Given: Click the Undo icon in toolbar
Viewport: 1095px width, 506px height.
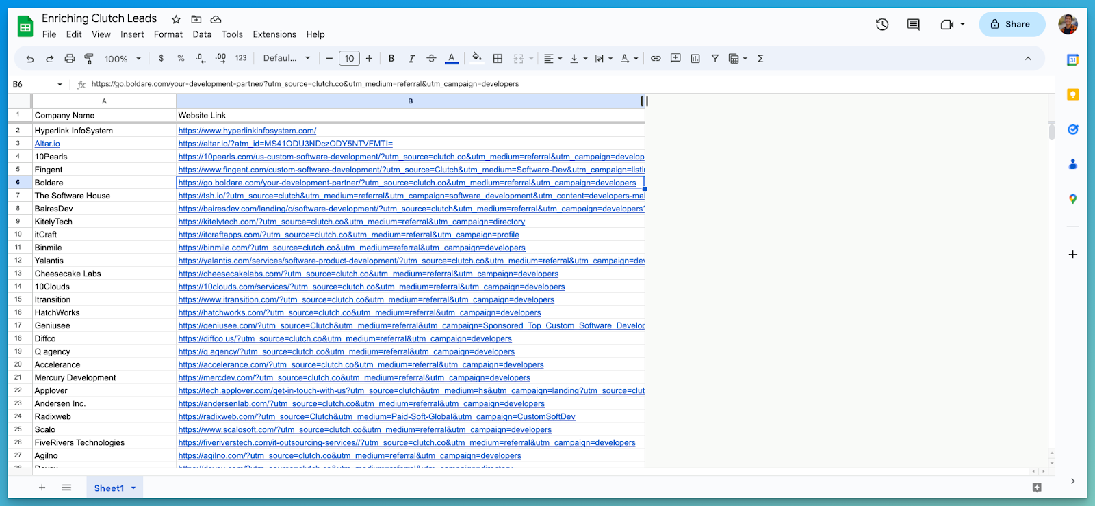Looking at the screenshot, I should pos(30,59).
